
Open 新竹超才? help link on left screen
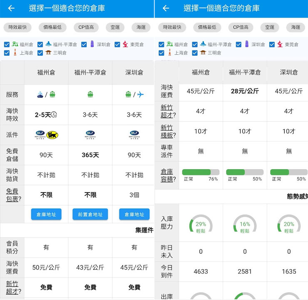point(13,287)
